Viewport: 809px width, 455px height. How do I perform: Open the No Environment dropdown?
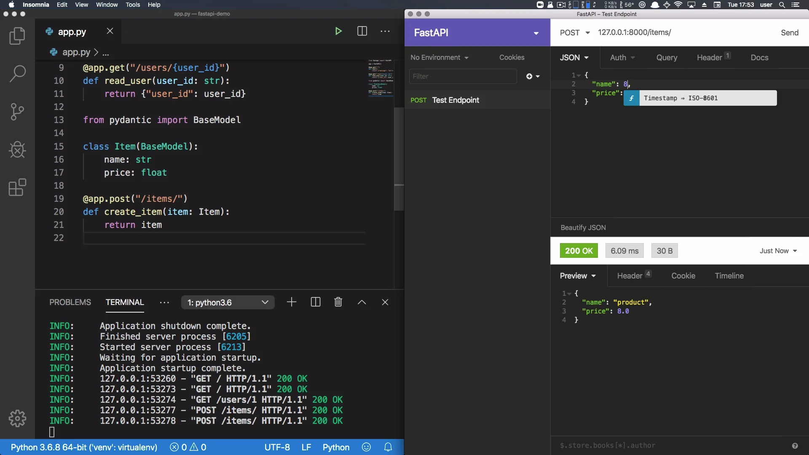439,58
